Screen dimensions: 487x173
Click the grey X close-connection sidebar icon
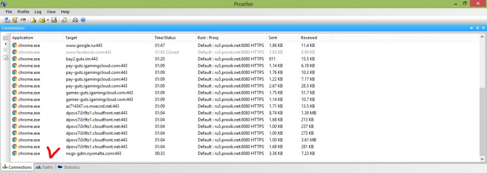point(5,50)
